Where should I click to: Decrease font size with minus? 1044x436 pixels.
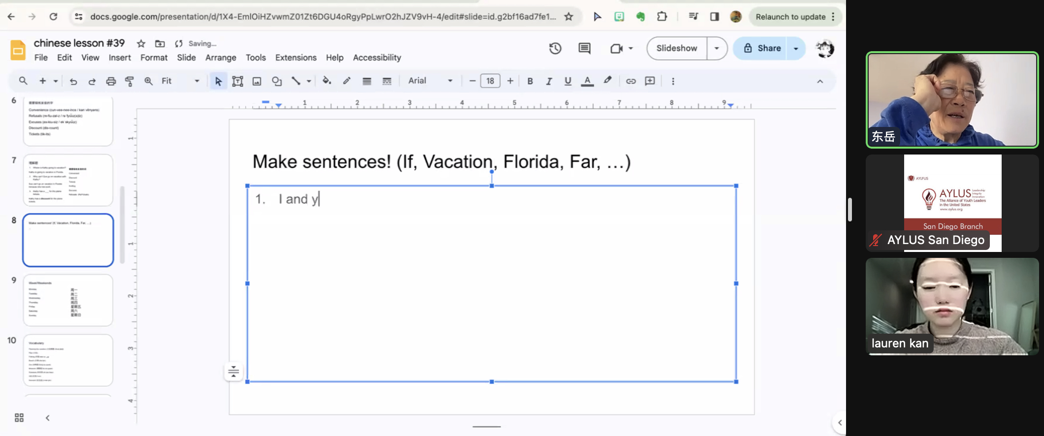472,81
